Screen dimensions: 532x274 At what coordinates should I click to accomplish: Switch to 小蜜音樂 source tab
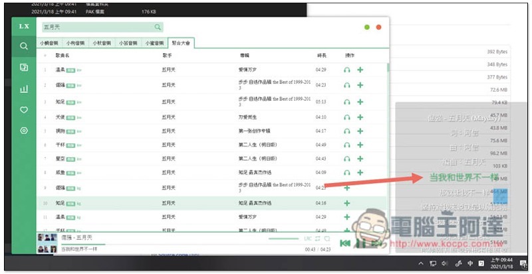(155, 43)
